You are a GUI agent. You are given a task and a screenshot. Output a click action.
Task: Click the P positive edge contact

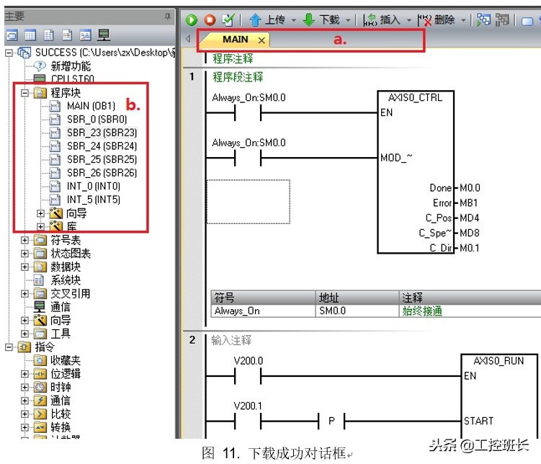(x=331, y=421)
